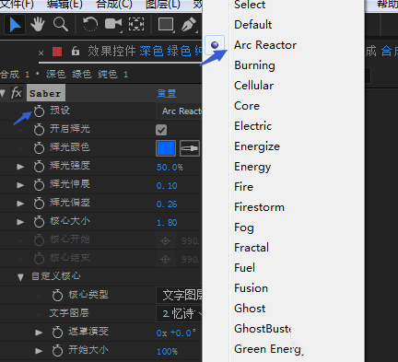Screen dimensions: 398x362
Task: Expand the 遮罩演变 property
Action: (39, 333)
